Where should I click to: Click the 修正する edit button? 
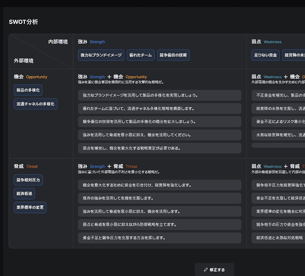point(214,270)
